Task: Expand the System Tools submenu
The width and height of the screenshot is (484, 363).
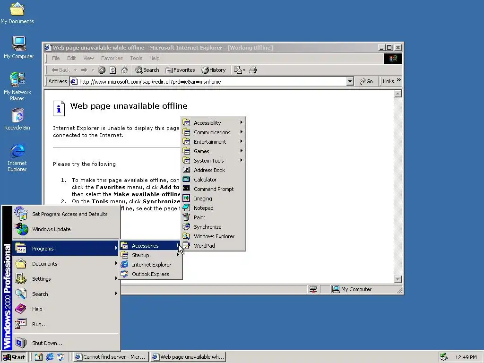Action: 213,161
